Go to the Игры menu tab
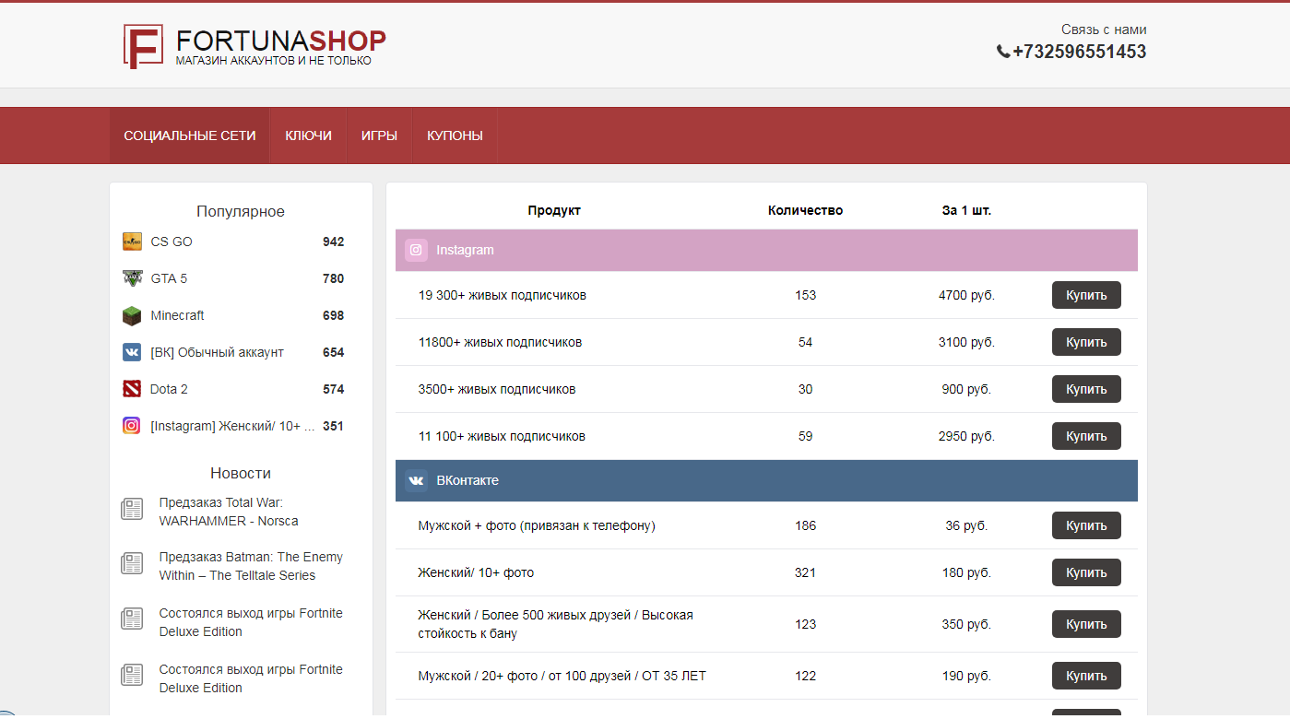The height and width of the screenshot is (719, 1290). click(379, 136)
